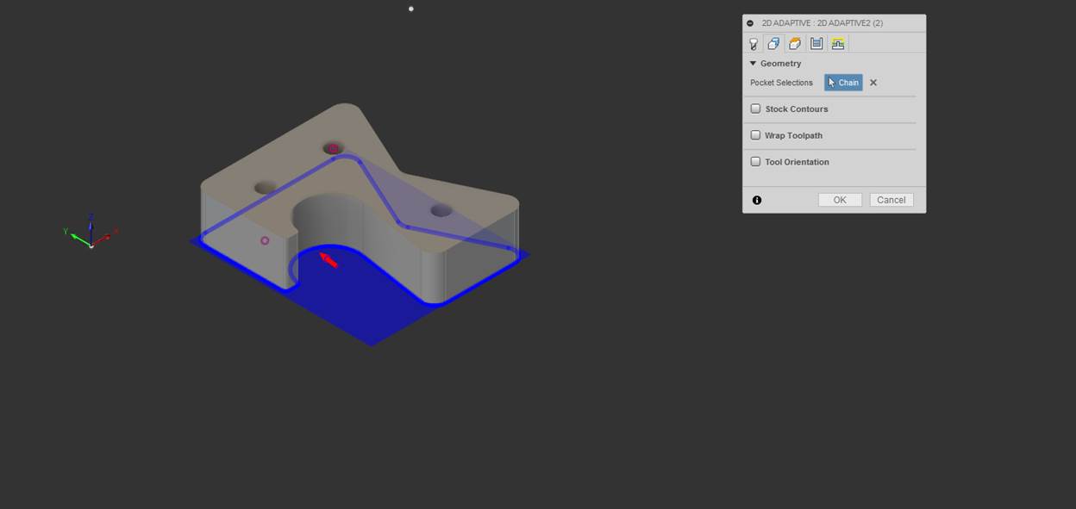The image size is (1076, 509).
Task: Open the Linking tab icon
Action: 838,44
